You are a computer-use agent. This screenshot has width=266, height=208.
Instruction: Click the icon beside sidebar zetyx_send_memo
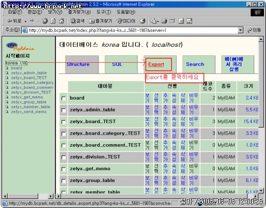[7, 112]
